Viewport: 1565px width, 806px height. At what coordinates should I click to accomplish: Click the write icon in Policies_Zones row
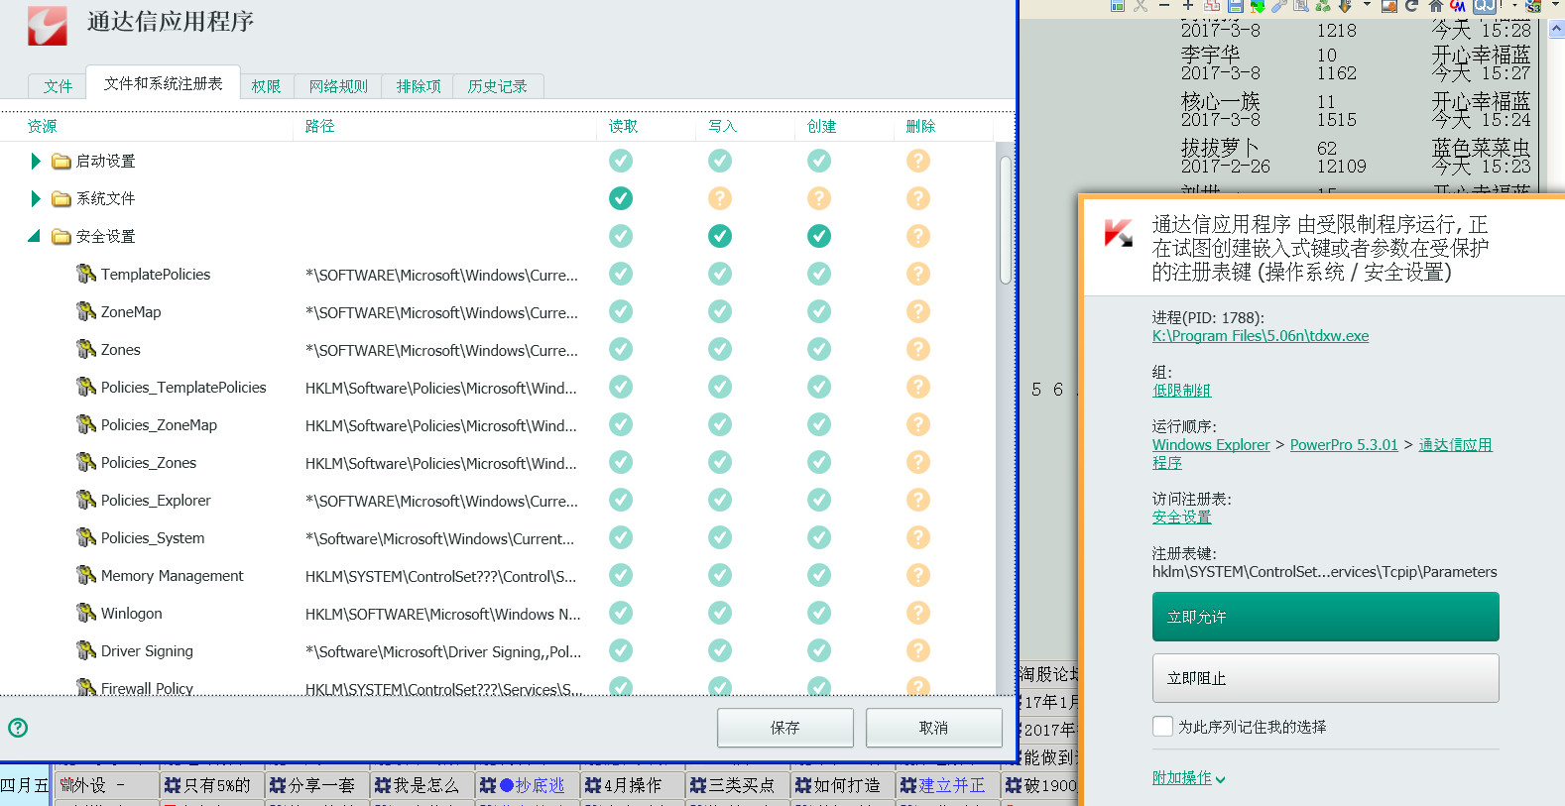pyautogui.click(x=720, y=462)
